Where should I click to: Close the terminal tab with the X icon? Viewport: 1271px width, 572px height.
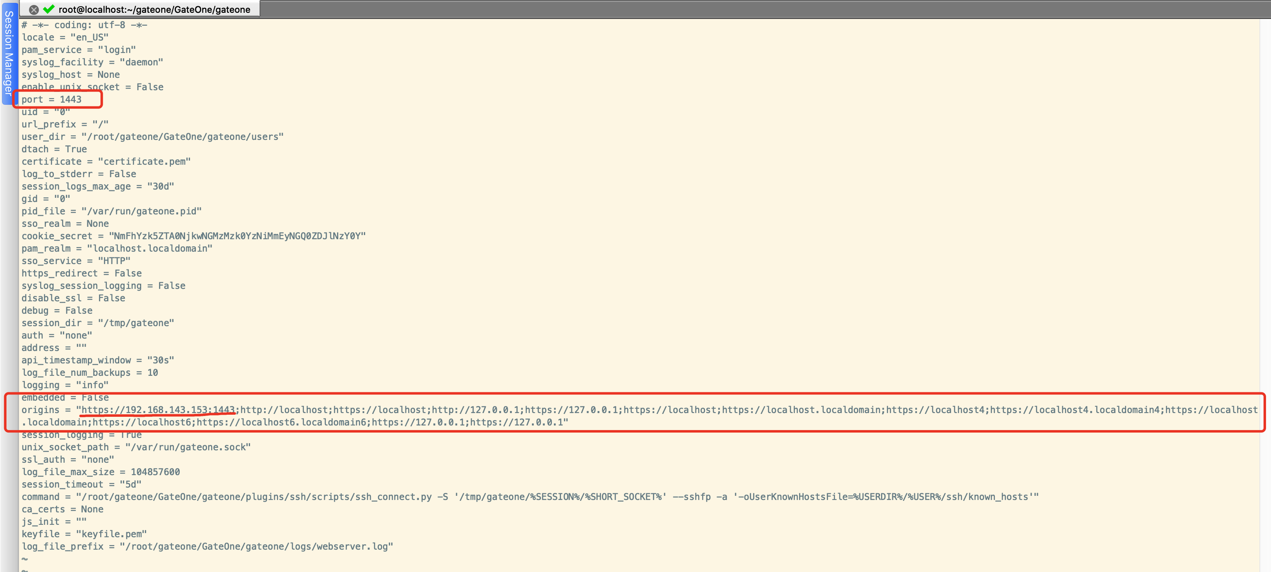tap(34, 10)
